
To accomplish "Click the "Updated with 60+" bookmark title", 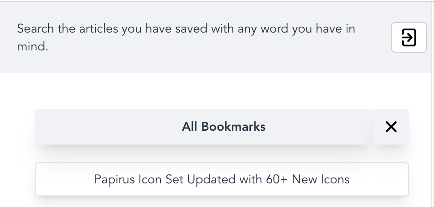I will [x=222, y=180].
